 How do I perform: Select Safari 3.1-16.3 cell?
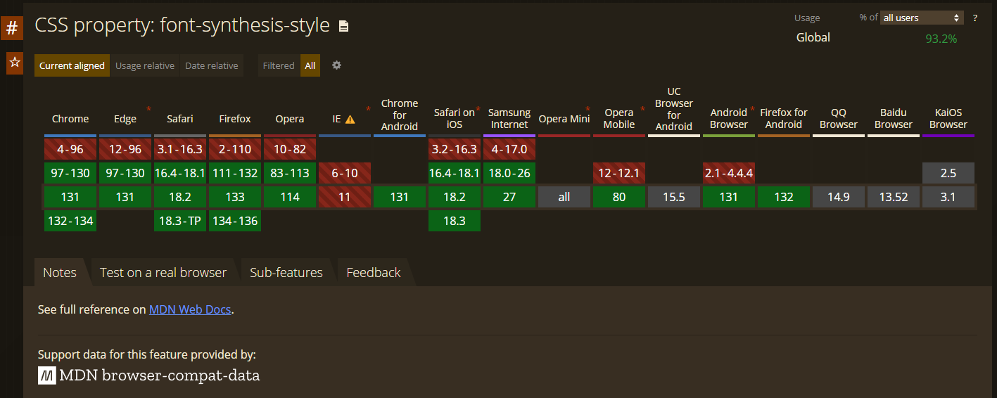[180, 149]
